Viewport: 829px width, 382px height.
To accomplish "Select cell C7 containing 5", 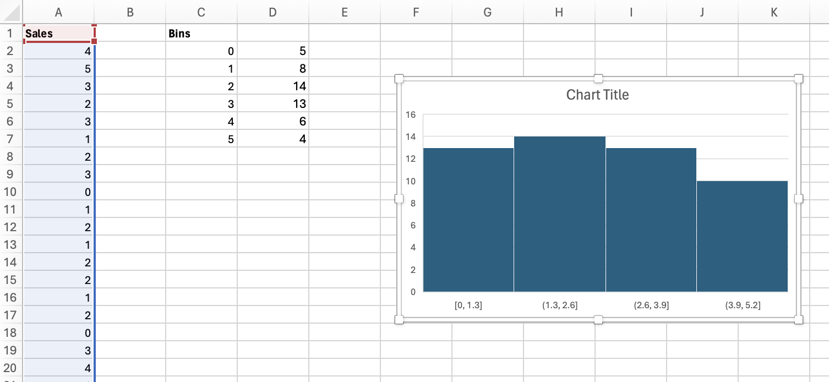I will click(x=201, y=139).
